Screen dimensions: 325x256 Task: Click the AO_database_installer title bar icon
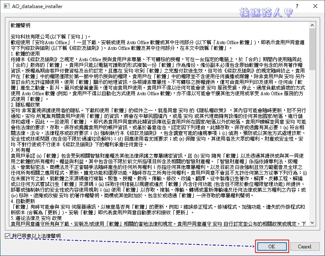point(6,6)
